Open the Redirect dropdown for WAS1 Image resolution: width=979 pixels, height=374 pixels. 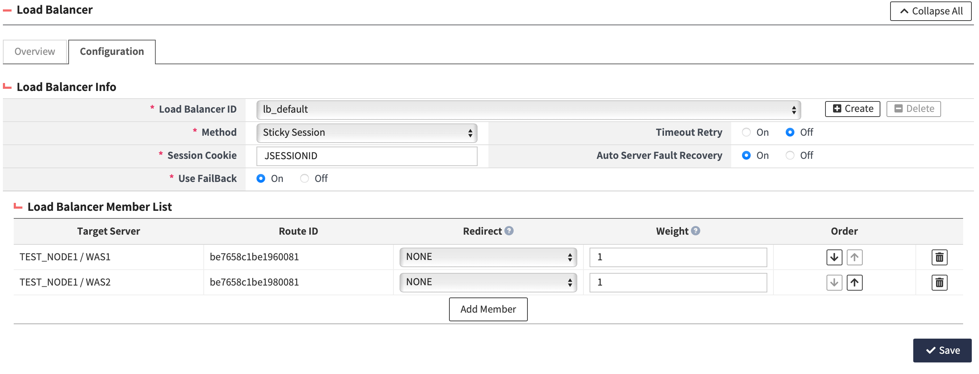488,257
